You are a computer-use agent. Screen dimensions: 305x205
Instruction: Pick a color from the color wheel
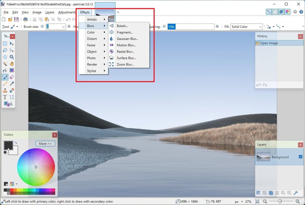[x=36, y=167]
